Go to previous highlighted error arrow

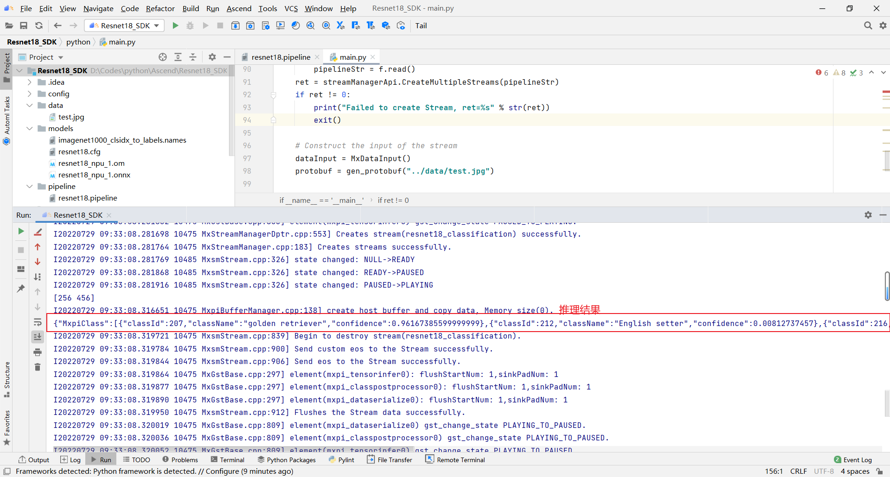tap(871, 72)
